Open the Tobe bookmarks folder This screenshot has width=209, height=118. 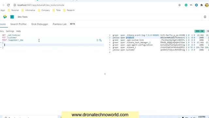tap(56, 10)
